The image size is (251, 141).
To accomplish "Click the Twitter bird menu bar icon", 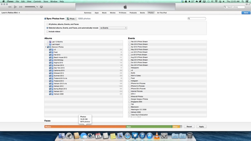I will tap(200, 1).
